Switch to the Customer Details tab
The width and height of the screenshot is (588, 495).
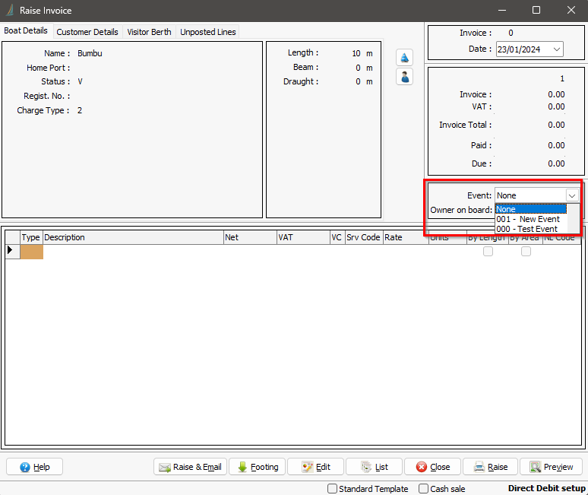coord(87,32)
